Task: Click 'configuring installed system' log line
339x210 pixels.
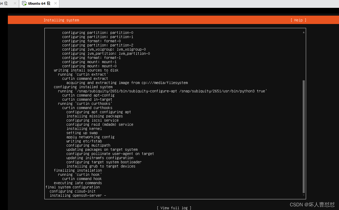Action: pyautogui.click(x=83, y=87)
